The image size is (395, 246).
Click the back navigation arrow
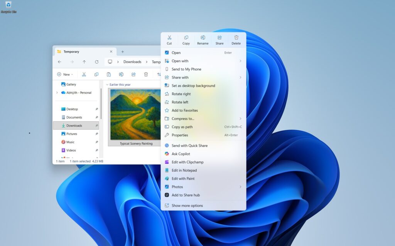click(x=59, y=62)
